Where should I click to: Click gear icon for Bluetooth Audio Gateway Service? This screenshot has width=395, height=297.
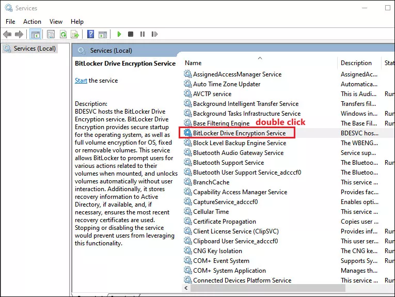pyautogui.click(x=187, y=153)
